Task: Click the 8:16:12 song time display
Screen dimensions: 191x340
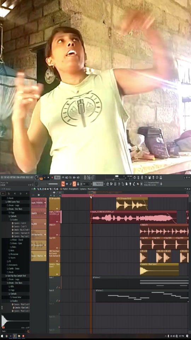Action: tap(89, 177)
